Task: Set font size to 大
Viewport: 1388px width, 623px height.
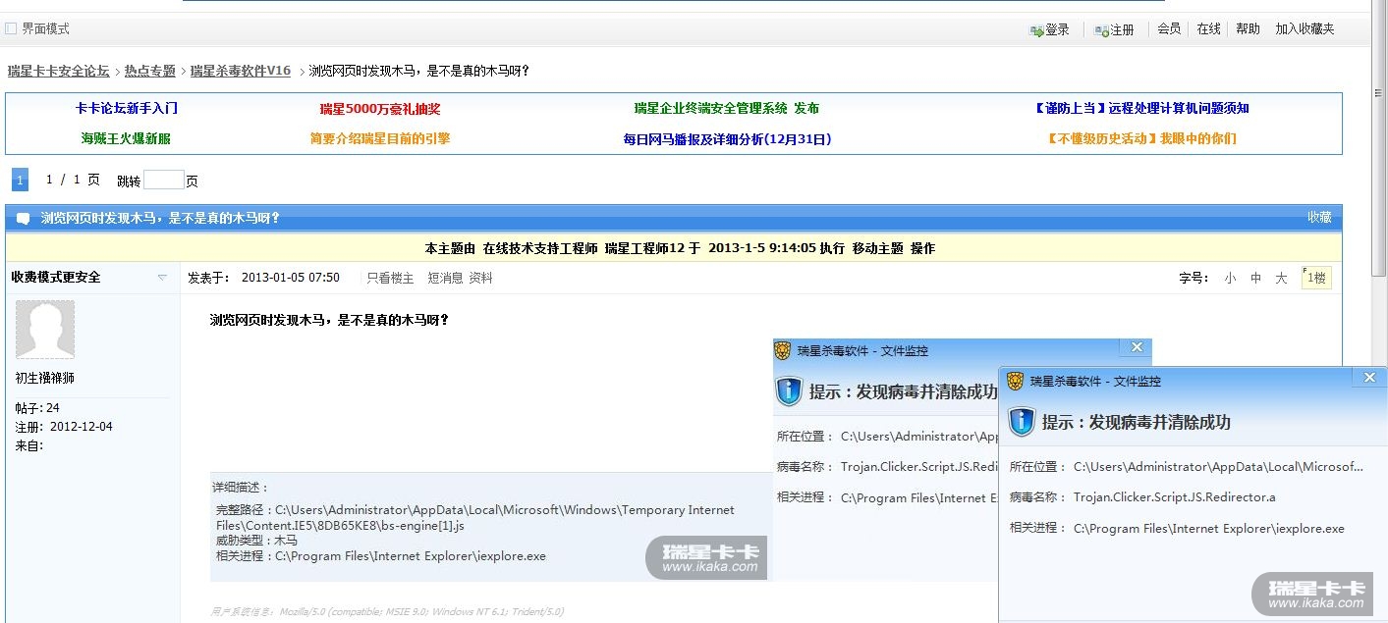Action: coord(1281,279)
